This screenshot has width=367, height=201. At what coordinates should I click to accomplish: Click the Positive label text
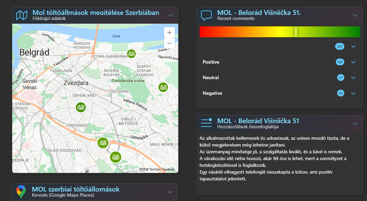[211, 62]
